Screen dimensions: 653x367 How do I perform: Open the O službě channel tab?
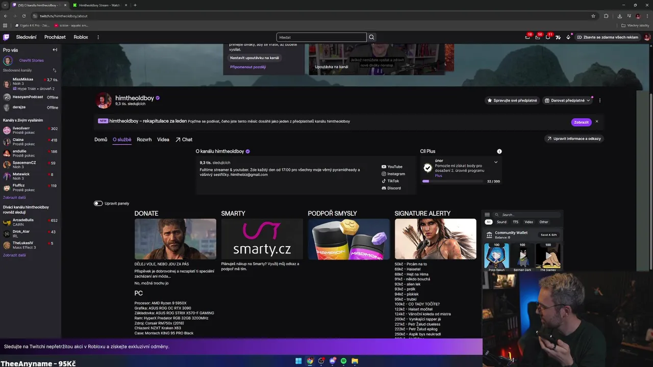pos(122,139)
